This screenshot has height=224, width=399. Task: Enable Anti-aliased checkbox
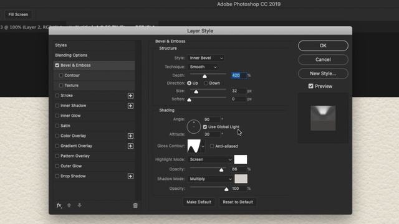point(212,146)
